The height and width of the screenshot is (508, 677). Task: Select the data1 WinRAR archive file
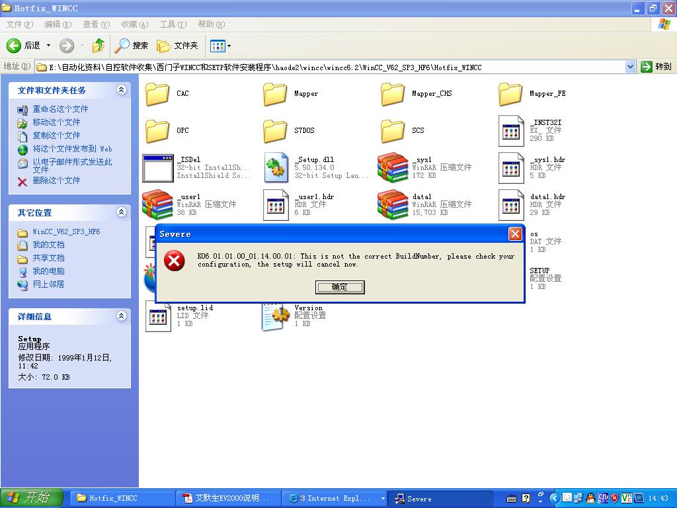tap(393, 204)
